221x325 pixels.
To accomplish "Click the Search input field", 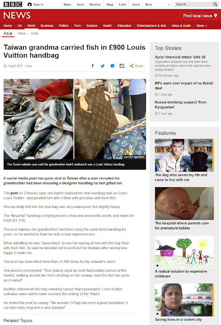I will 194,4.
